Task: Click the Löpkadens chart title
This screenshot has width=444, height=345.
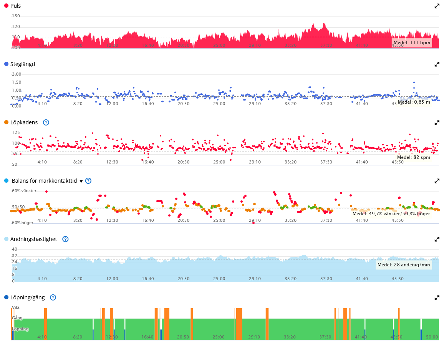Action: tap(24, 122)
